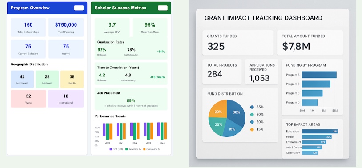Select the Average GPA 3.7 card
Screen dimensions: 362x168
pos(112,27)
